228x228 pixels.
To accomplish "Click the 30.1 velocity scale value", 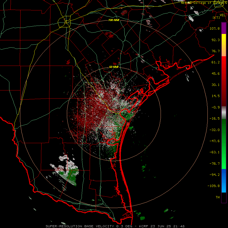I will pyautogui.click(x=216, y=85).
